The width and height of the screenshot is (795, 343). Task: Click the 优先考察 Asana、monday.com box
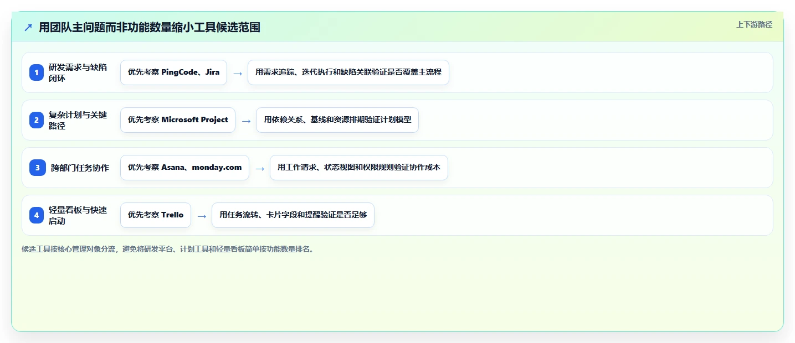pyautogui.click(x=184, y=168)
